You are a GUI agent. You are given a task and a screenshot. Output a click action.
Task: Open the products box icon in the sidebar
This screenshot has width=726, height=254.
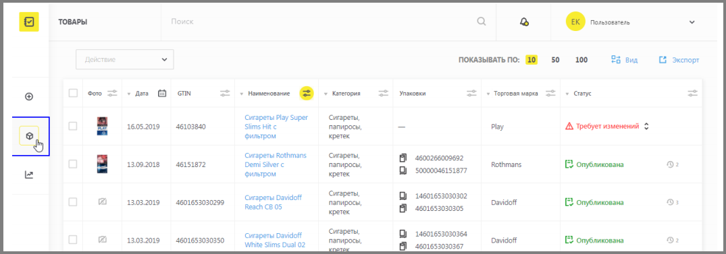[x=29, y=136]
